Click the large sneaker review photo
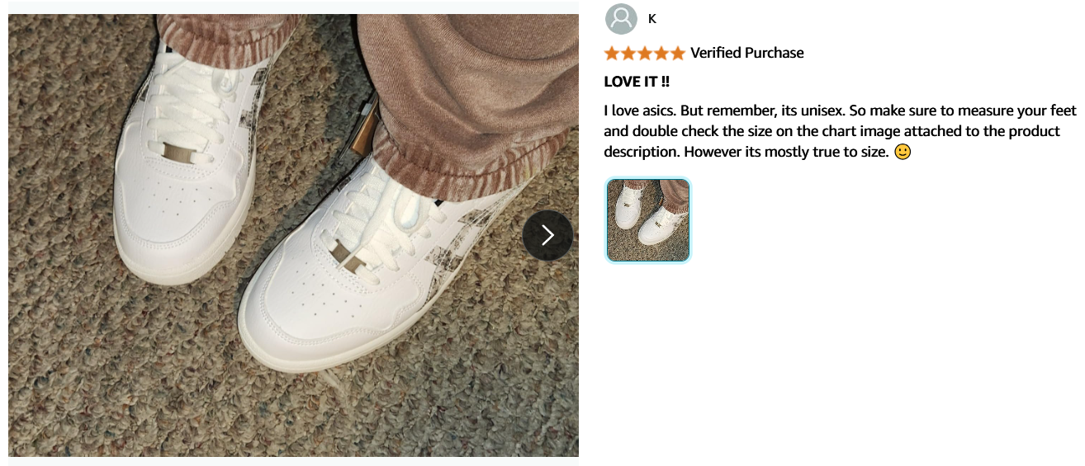 (293, 235)
